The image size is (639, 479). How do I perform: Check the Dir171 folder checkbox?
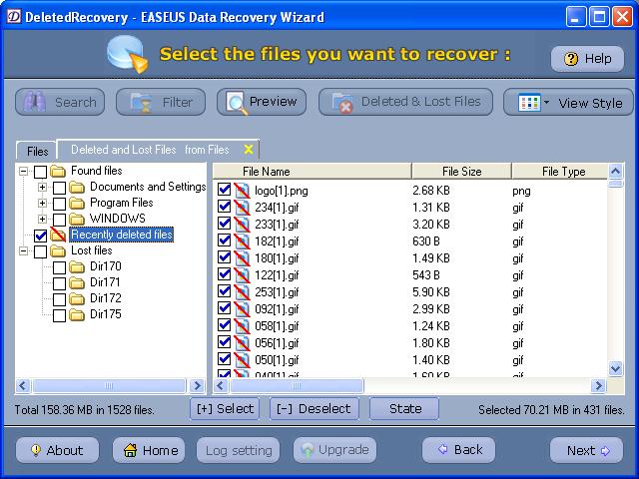[x=60, y=283]
